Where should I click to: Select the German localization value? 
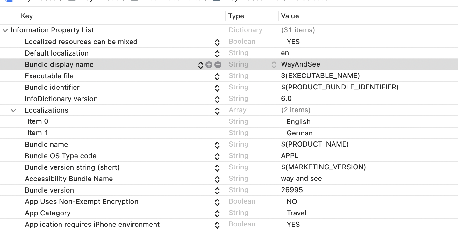(299, 133)
